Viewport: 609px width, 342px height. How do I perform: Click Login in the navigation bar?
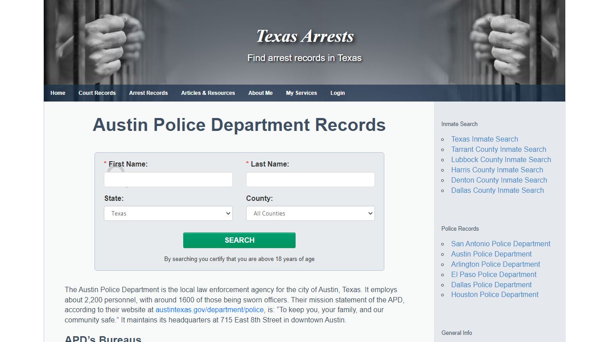click(337, 93)
